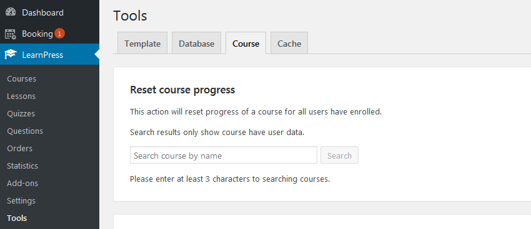531x229 pixels.
Task: Select the Course tab
Action: [x=246, y=43]
